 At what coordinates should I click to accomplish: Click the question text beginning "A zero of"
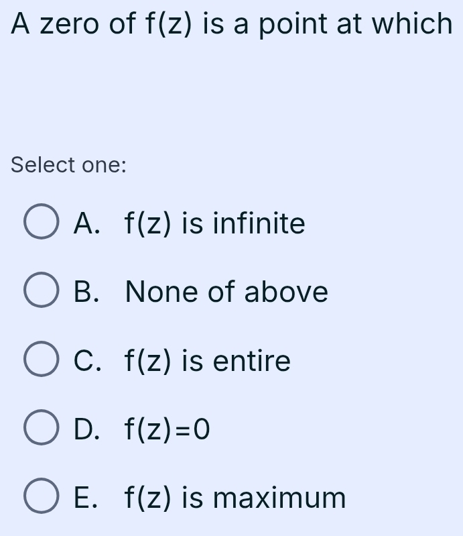coord(232,25)
